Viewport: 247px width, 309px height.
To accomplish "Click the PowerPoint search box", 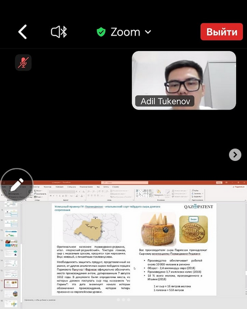I will click(x=125, y=183).
